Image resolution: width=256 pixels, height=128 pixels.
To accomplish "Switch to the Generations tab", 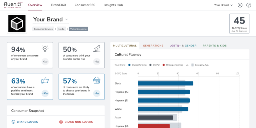I will 153,46.
